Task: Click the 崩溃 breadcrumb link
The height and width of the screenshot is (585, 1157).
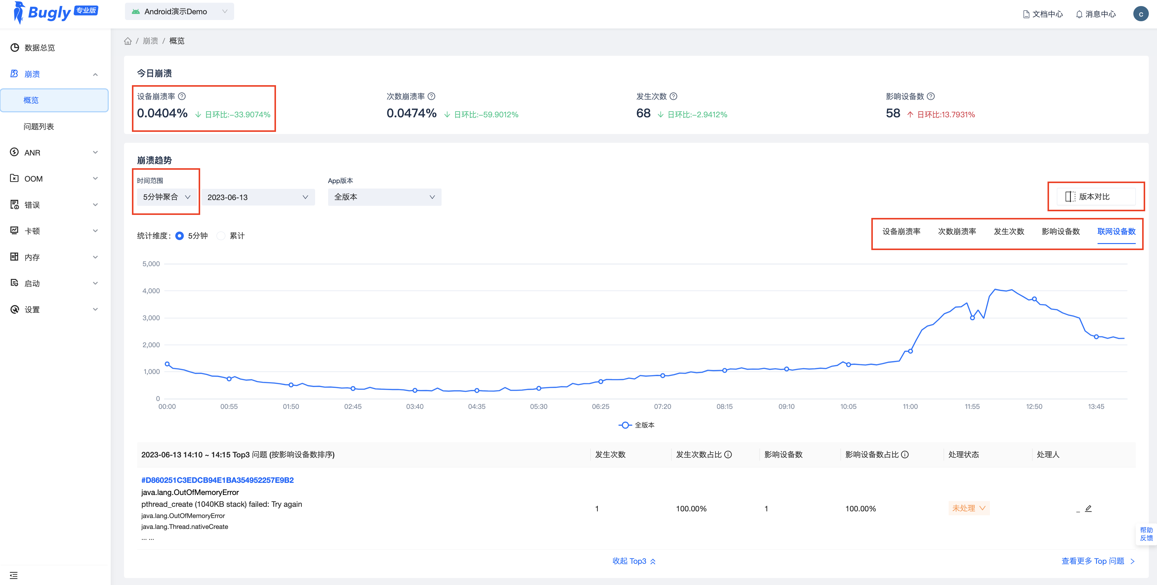Action: tap(150, 41)
